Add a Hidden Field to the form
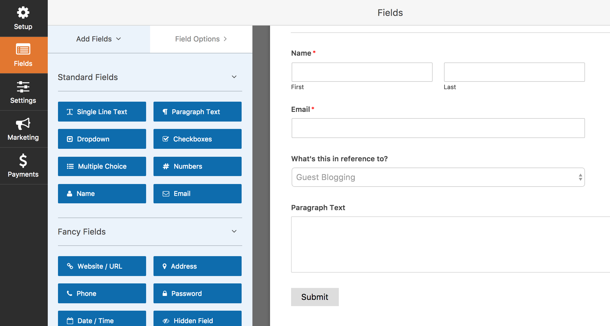Image resolution: width=610 pixels, height=326 pixels. (197, 320)
